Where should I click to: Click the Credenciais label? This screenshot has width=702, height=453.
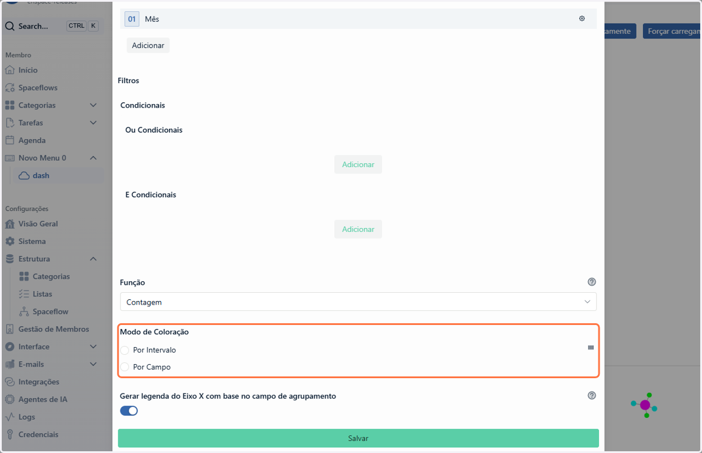tap(39, 434)
